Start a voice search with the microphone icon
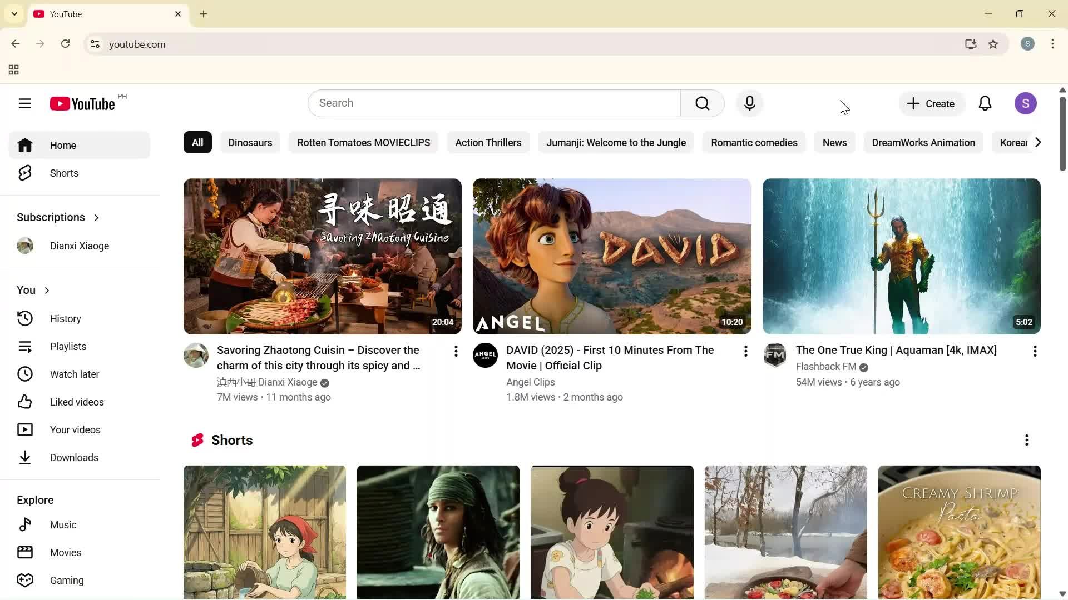This screenshot has width=1068, height=600. coord(750,103)
